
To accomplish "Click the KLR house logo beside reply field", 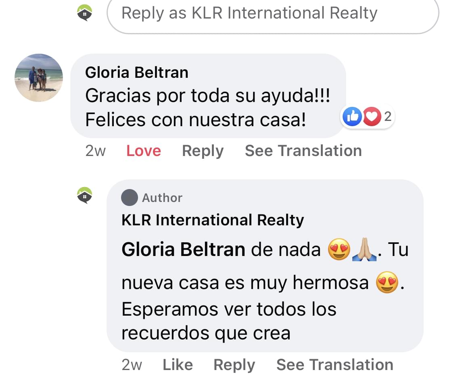I will tap(84, 13).
